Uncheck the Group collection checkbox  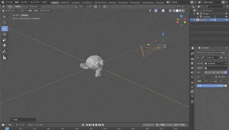tap(198, 14)
